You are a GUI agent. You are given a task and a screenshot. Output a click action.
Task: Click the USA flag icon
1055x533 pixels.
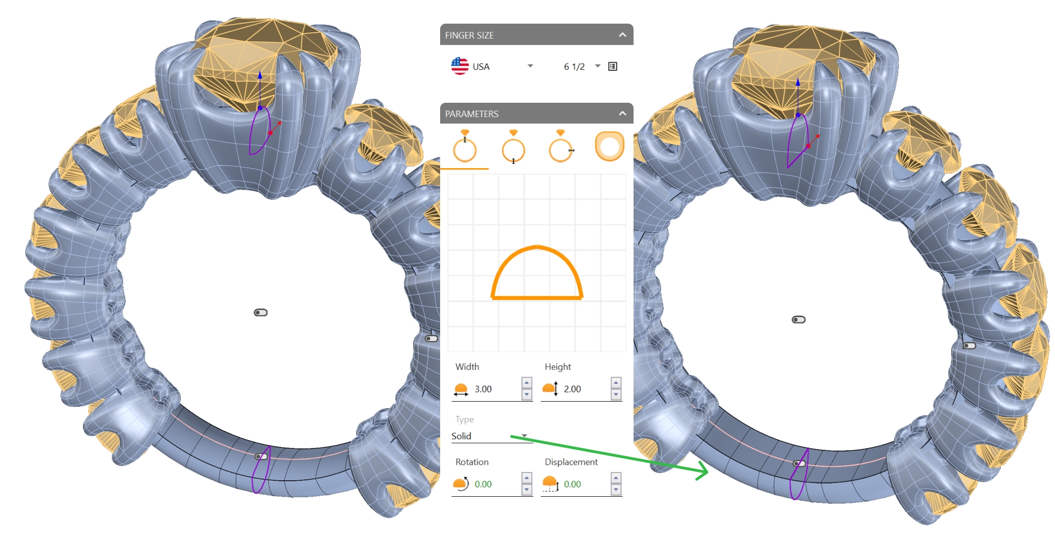[459, 66]
